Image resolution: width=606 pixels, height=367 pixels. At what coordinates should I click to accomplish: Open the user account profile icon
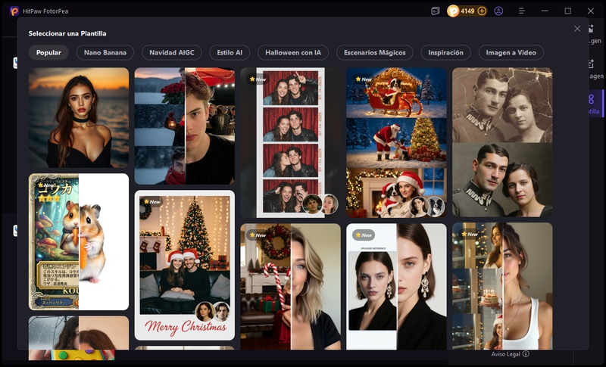click(498, 11)
